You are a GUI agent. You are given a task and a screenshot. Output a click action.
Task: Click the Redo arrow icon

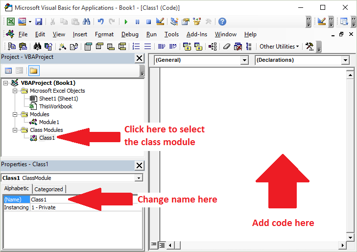[x=112, y=22]
